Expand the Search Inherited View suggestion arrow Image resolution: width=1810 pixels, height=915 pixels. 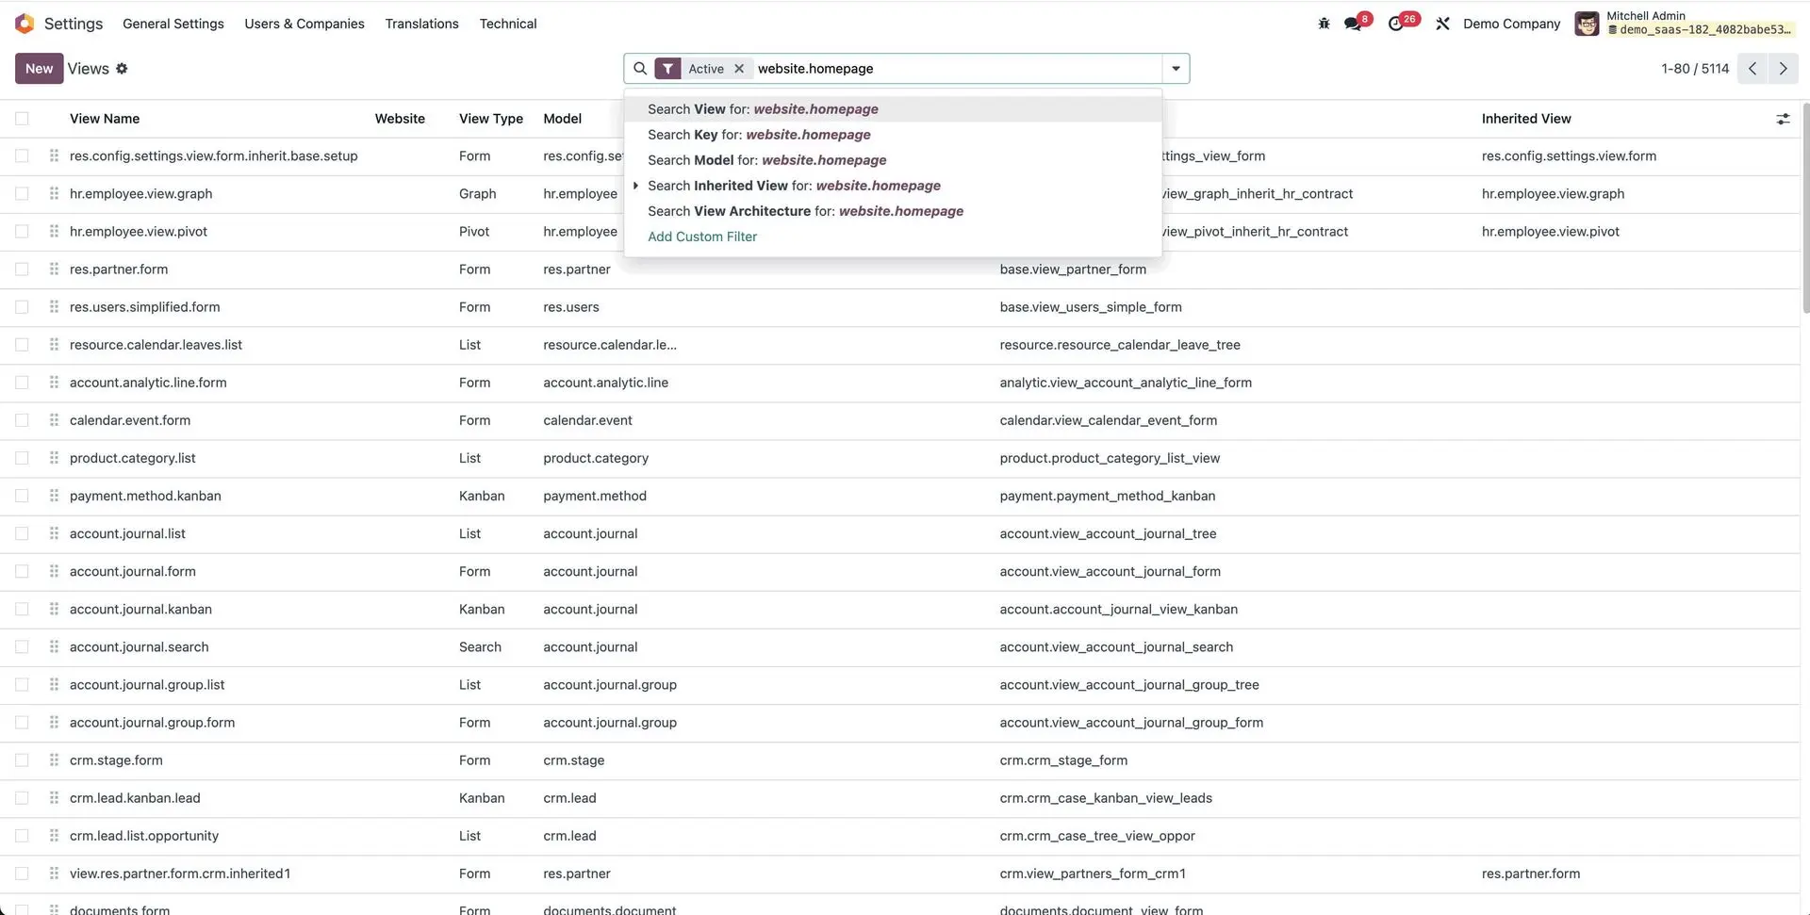[x=636, y=186]
